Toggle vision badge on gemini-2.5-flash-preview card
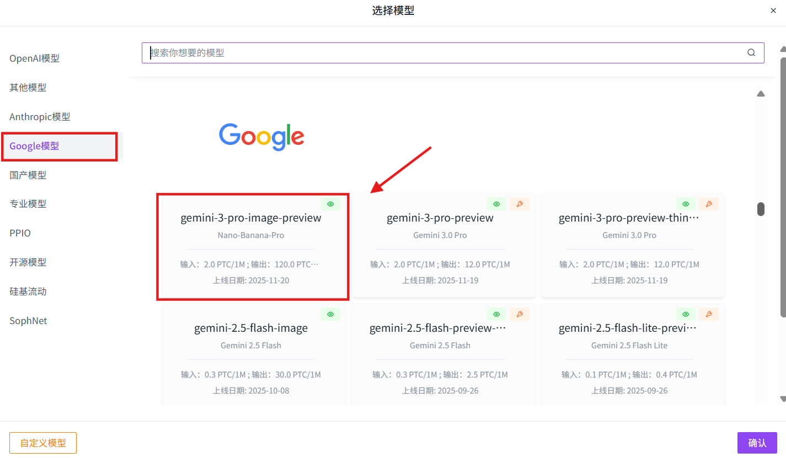Image resolution: width=786 pixels, height=458 pixels. click(x=496, y=314)
